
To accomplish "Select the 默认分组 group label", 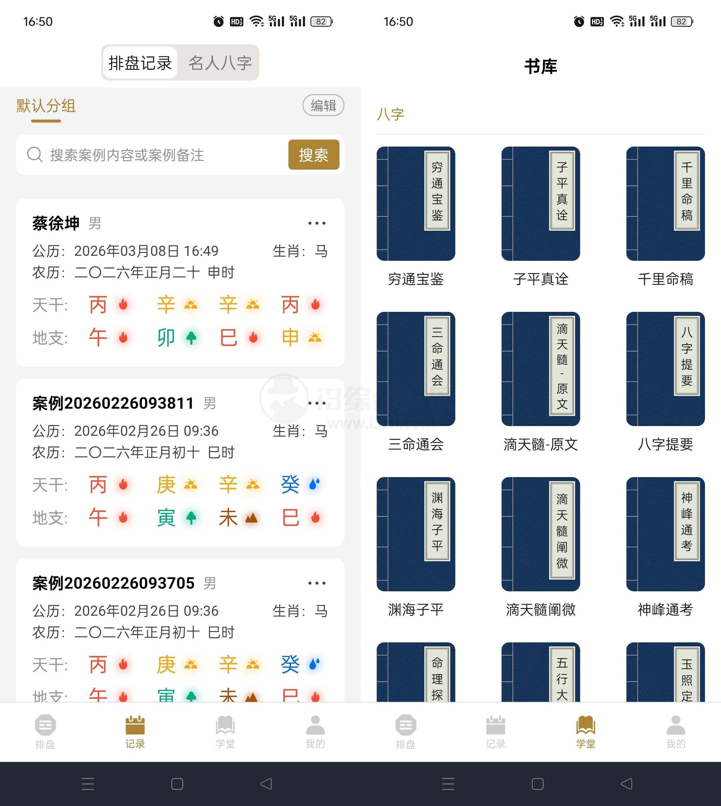I will click(x=45, y=106).
